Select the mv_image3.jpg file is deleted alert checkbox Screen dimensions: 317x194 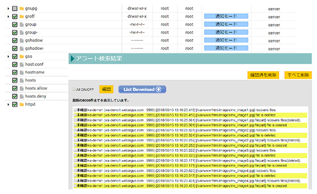pyautogui.click(x=75, y=156)
